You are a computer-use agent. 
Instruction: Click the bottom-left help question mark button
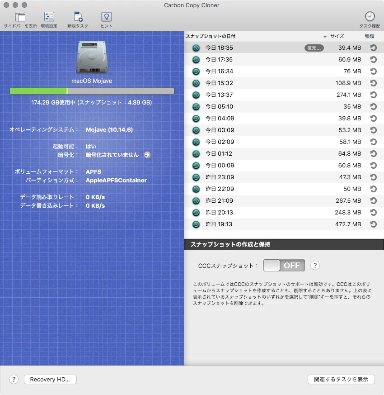point(14,379)
